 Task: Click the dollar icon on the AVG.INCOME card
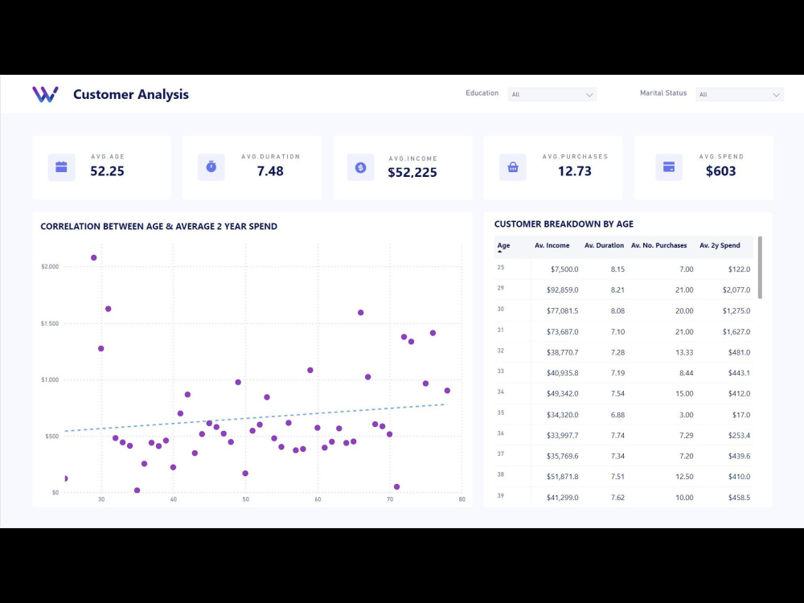[360, 167]
